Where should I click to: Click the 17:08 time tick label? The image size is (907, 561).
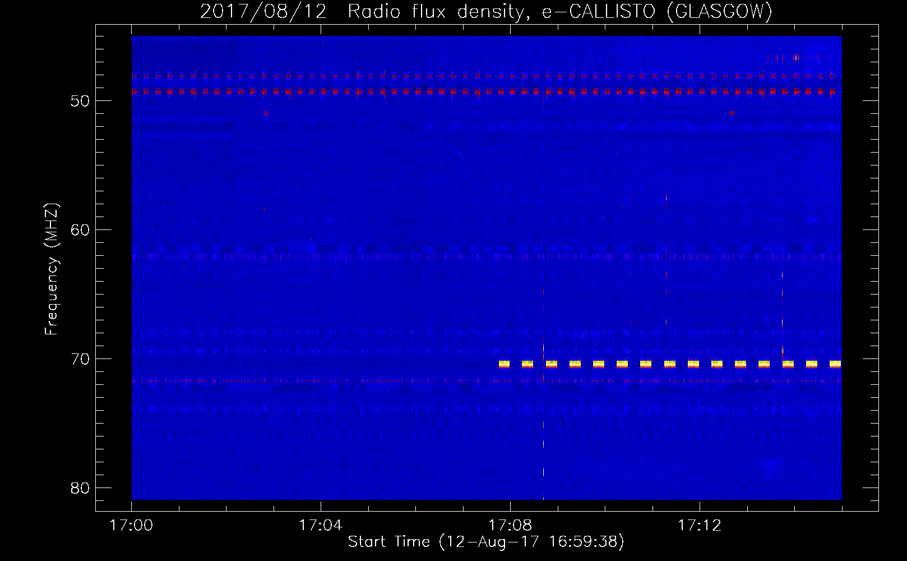510,526
